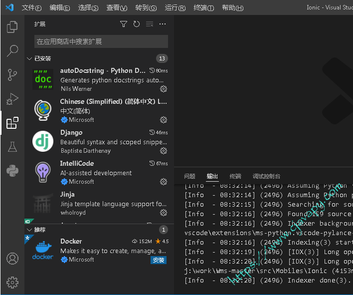This screenshot has height=295, width=353.
Task: Switch to the 问题 panel tab
Action: tap(189, 176)
